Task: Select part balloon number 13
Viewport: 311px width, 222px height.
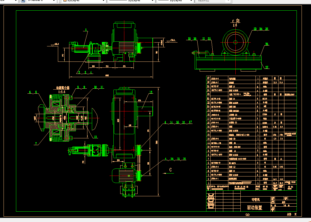Action: coord(151,92)
